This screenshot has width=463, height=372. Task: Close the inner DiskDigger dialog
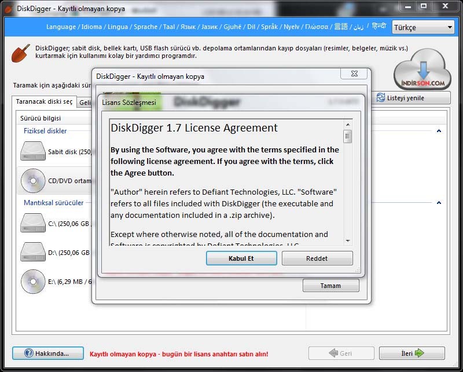354,74
